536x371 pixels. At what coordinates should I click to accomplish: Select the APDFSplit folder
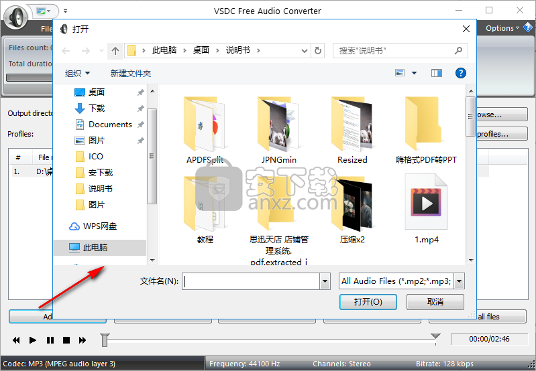205,130
